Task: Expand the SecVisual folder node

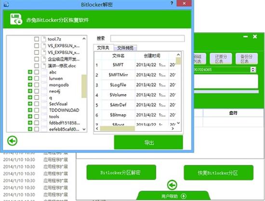Action: tap(30, 104)
